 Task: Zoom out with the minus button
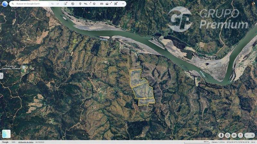tap(247, 135)
